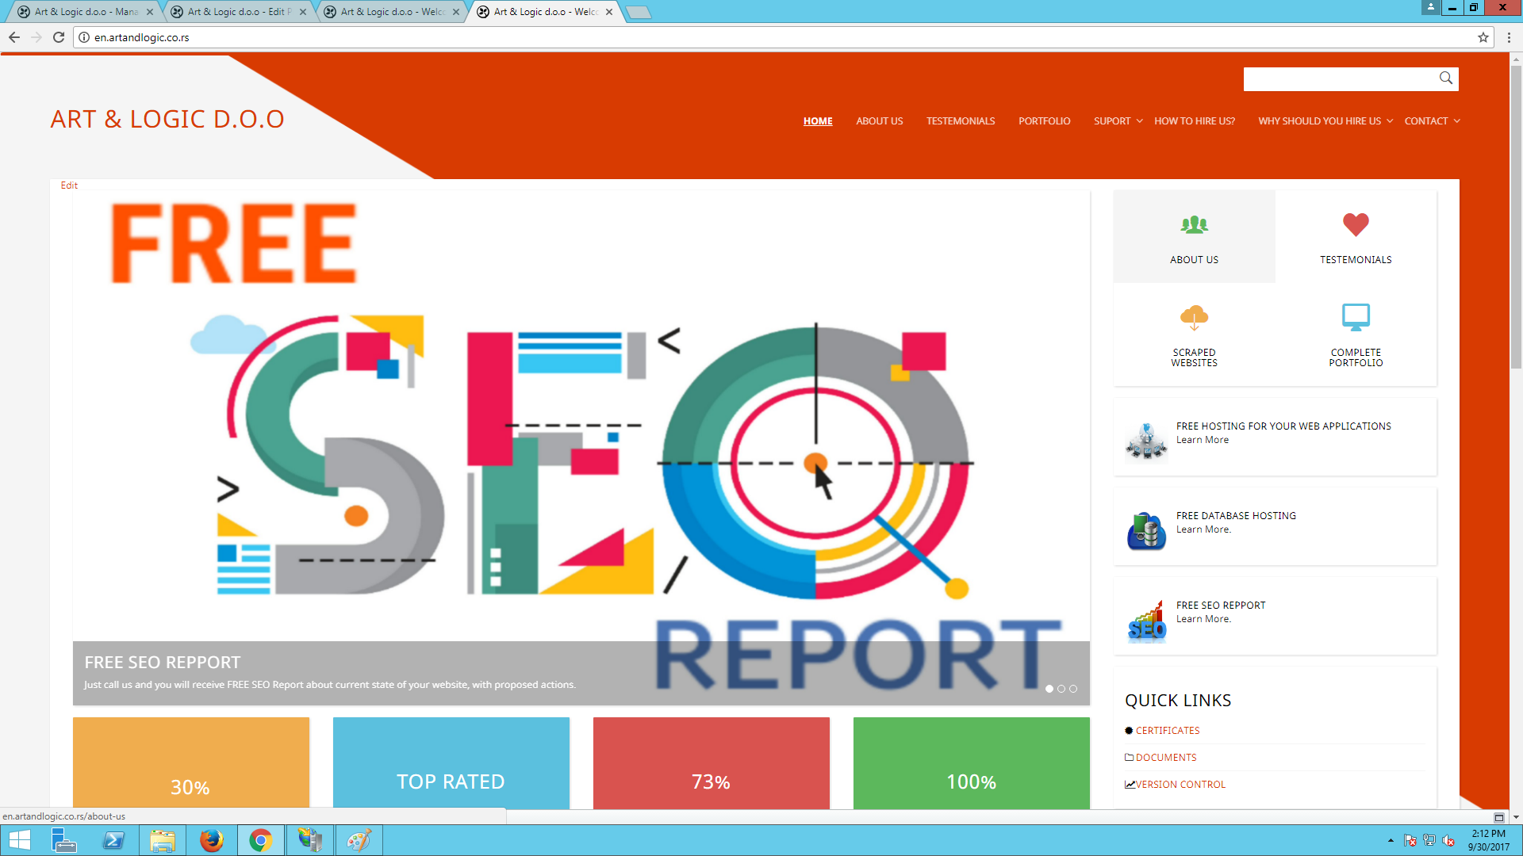
Task: Select the second slider dot
Action: click(1061, 689)
